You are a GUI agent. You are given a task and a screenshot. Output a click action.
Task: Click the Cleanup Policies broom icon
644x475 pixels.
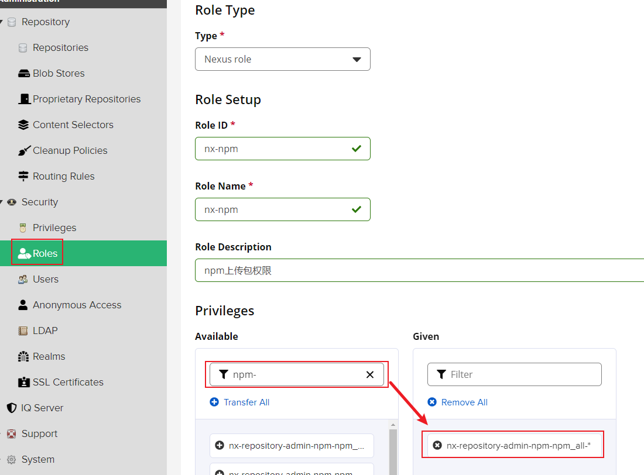(x=24, y=151)
